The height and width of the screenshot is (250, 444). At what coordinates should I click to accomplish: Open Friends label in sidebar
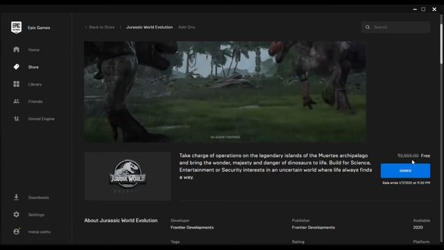[35, 101]
